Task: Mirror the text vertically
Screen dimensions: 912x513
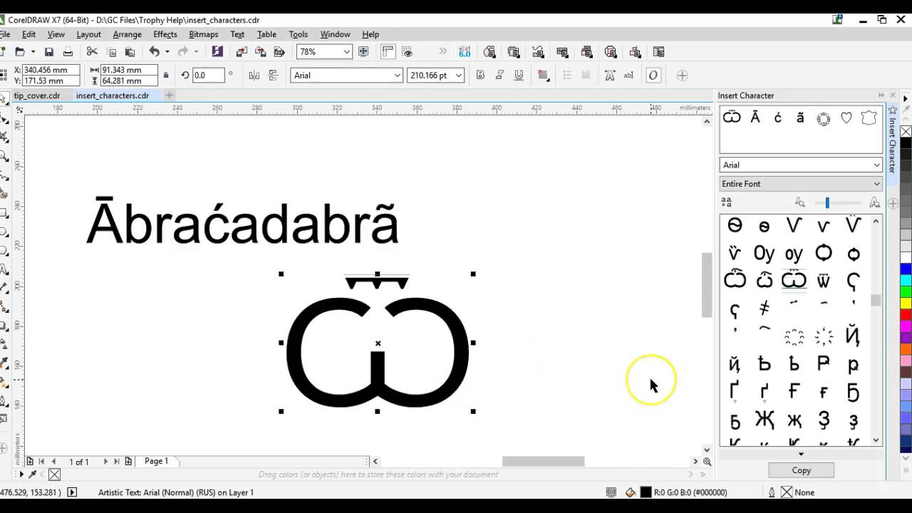Action: coord(273,76)
